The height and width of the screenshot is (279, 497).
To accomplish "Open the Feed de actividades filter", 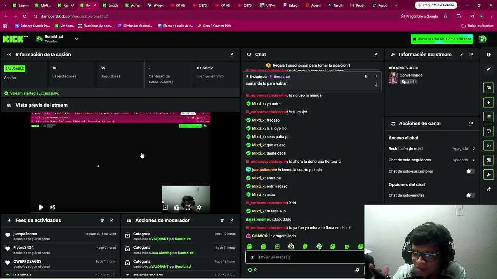I will click(102, 220).
